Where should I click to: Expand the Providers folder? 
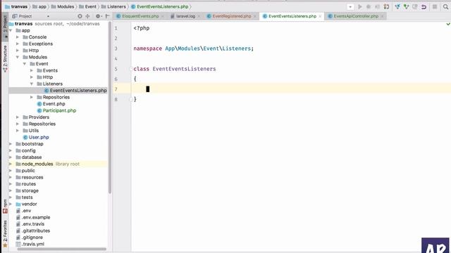(18, 117)
